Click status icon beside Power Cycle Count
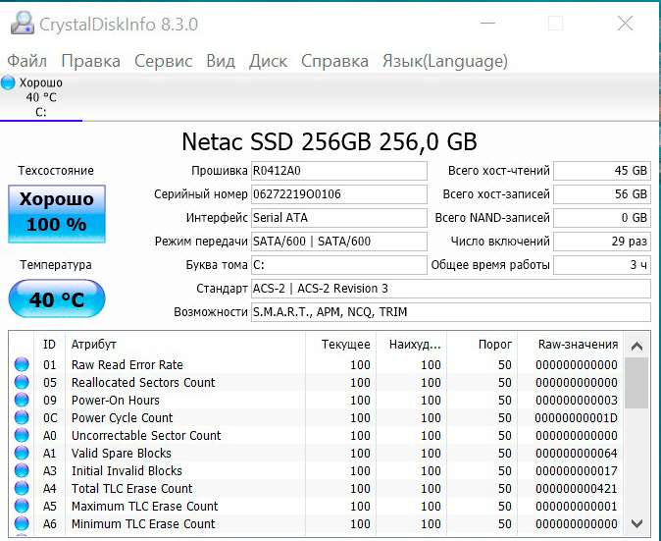The width and height of the screenshot is (661, 541). 22,418
